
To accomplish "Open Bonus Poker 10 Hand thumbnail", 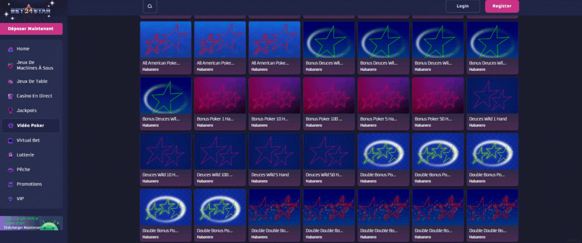I will [x=275, y=95].
